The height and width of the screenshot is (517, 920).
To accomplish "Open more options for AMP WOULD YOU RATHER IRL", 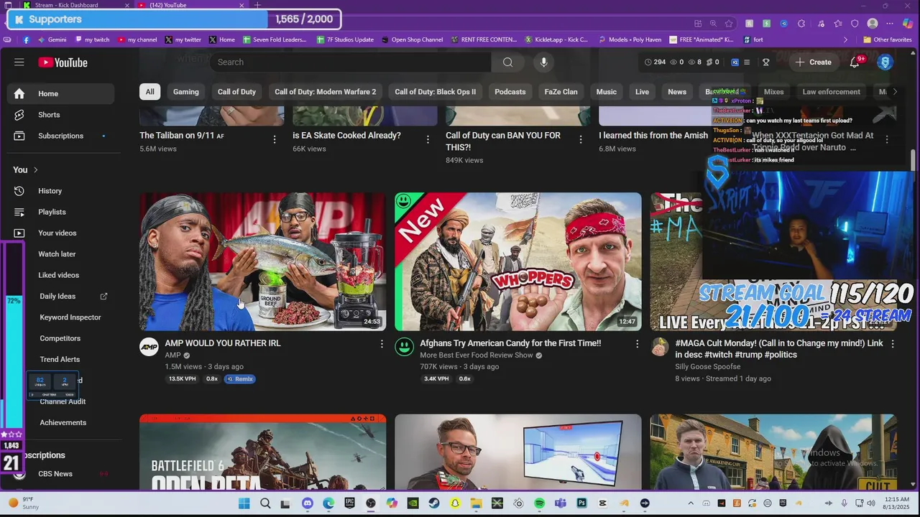I will click(x=382, y=344).
